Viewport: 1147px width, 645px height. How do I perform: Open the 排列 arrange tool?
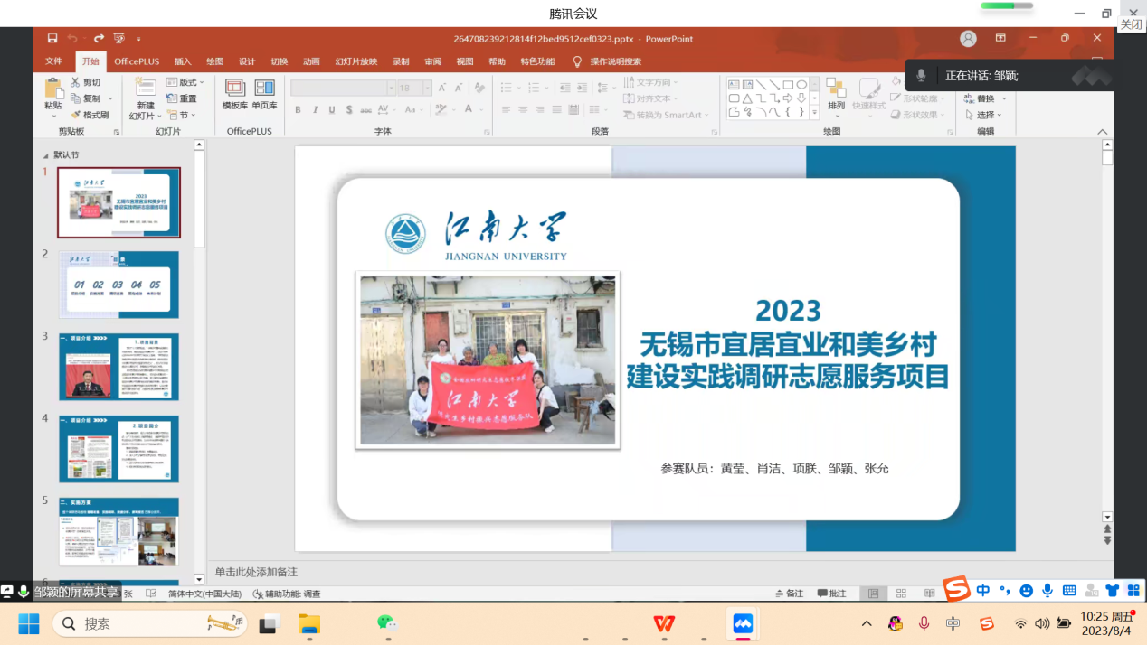point(836,94)
